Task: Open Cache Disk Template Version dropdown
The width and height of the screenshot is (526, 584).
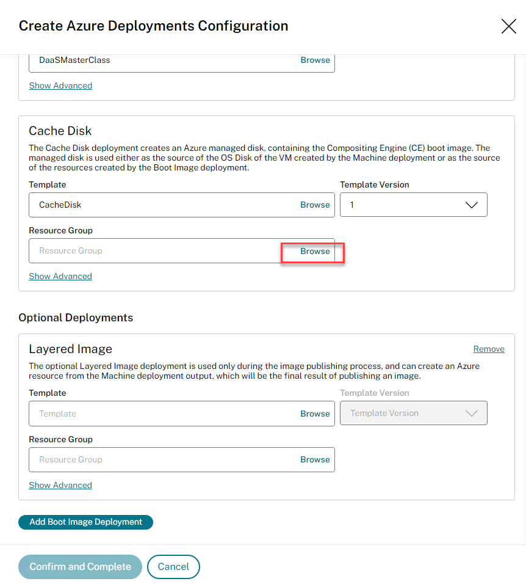Action: (x=413, y=205)
